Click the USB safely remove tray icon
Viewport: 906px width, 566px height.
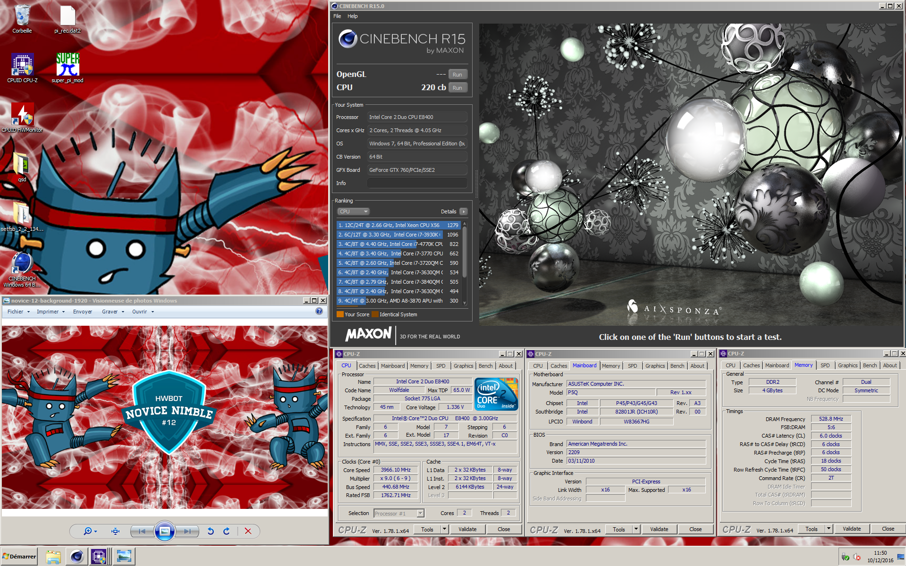846,557
